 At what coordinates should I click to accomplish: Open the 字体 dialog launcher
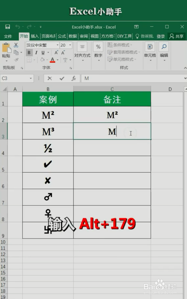[71, 68]
